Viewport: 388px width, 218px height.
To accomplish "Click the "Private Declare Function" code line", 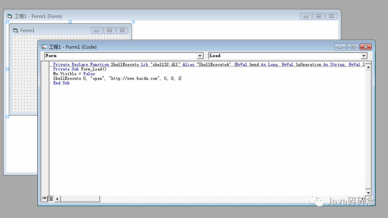I will click(209, 64).
